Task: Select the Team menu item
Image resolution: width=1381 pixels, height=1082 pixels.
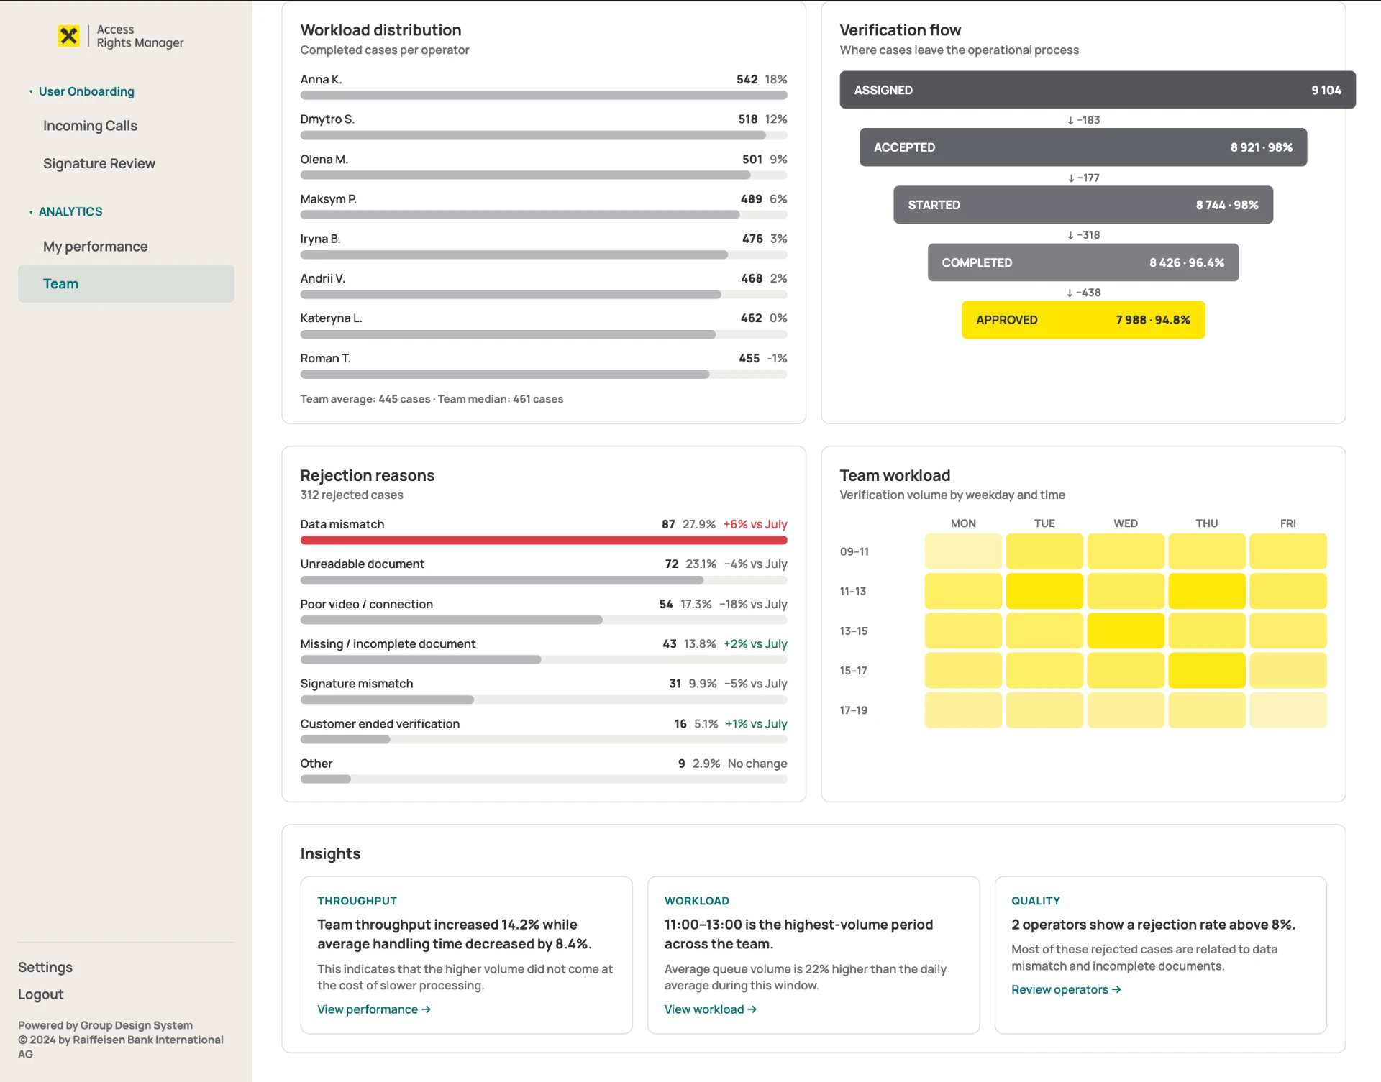Action: (x=126, y=284)
